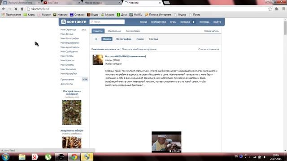
Task: Open люди in VK header
Action: pyautogui.click(x=143, y=22)
